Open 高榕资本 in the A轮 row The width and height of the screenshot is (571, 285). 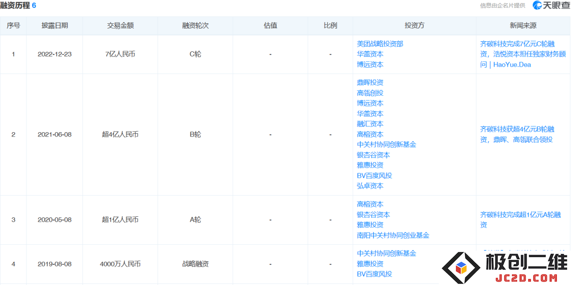(370, 205)
